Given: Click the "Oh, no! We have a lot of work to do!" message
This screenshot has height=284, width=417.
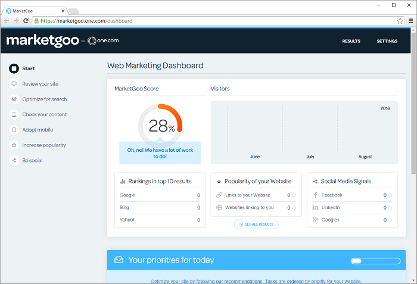Looking at the screenshot, I should [160, 153].
